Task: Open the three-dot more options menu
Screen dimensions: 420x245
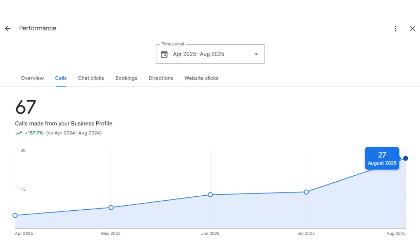Action: 395,29
